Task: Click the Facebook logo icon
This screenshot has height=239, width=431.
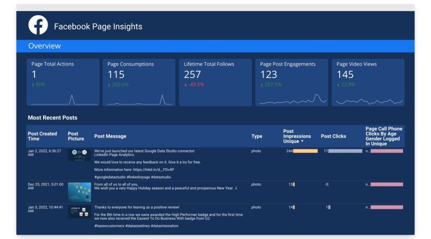Action: (38, 25)
